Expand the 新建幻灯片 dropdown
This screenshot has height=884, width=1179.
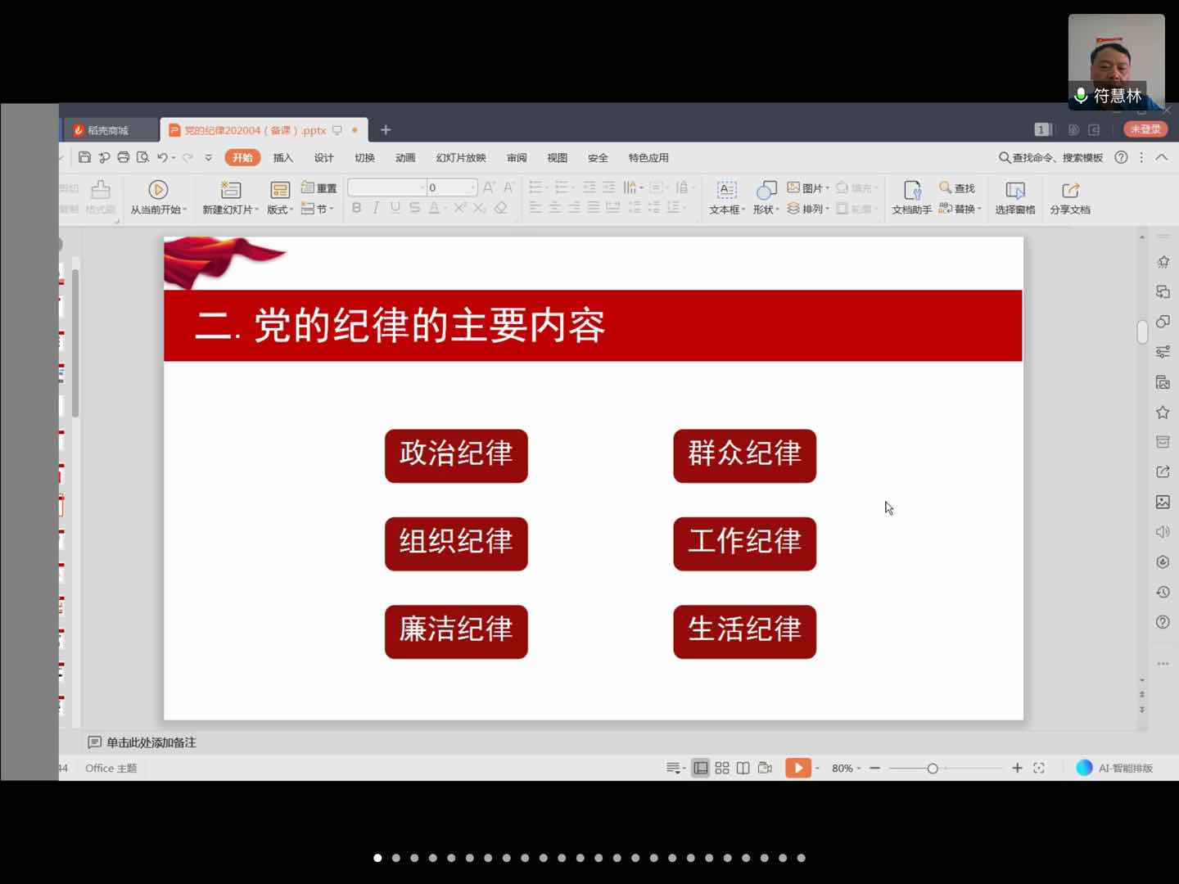point(231,210)
